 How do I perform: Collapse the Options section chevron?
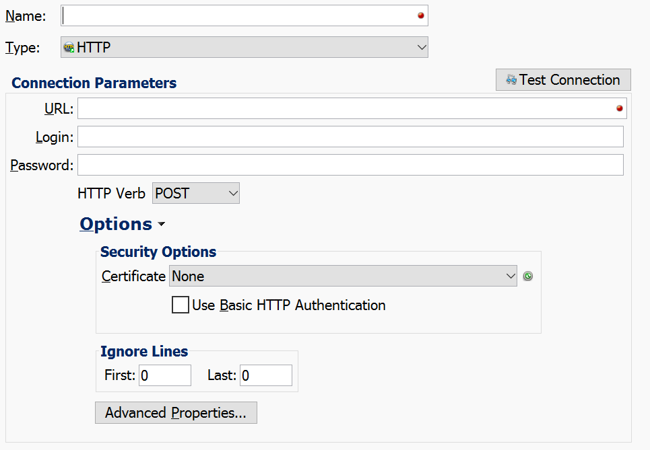(161, 225)
